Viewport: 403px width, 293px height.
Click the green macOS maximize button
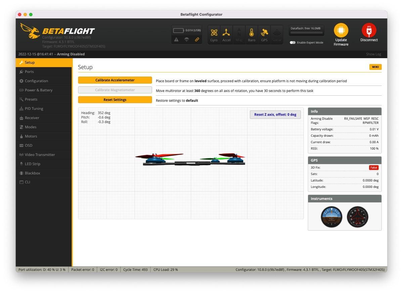pyautogui.click(x=31, y=14)
